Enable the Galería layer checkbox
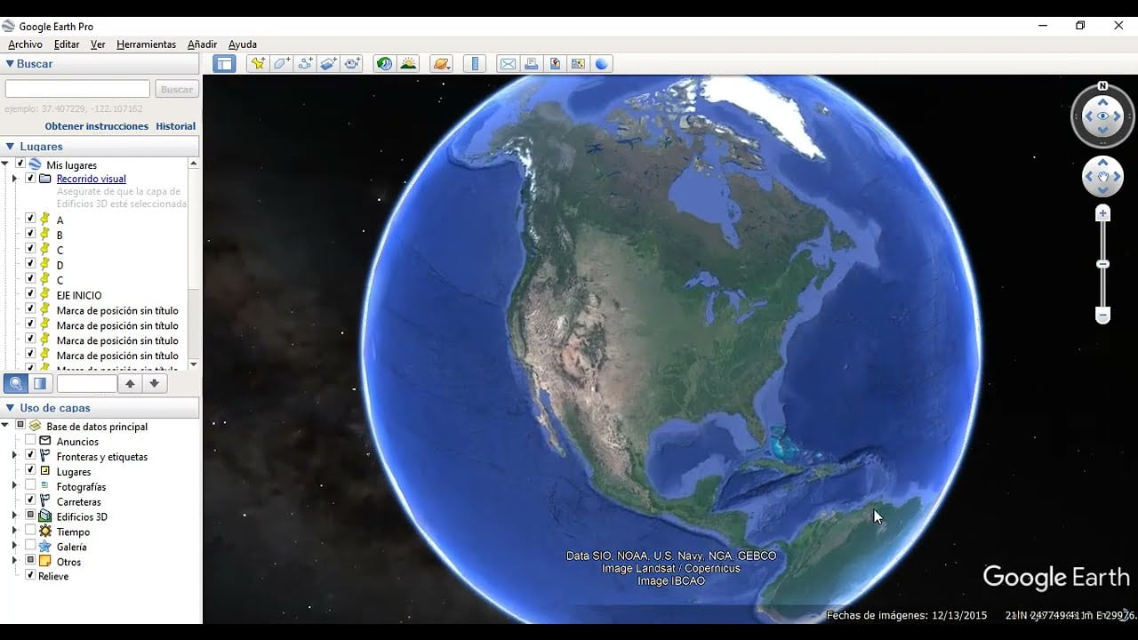 click(x=30, y=546)
